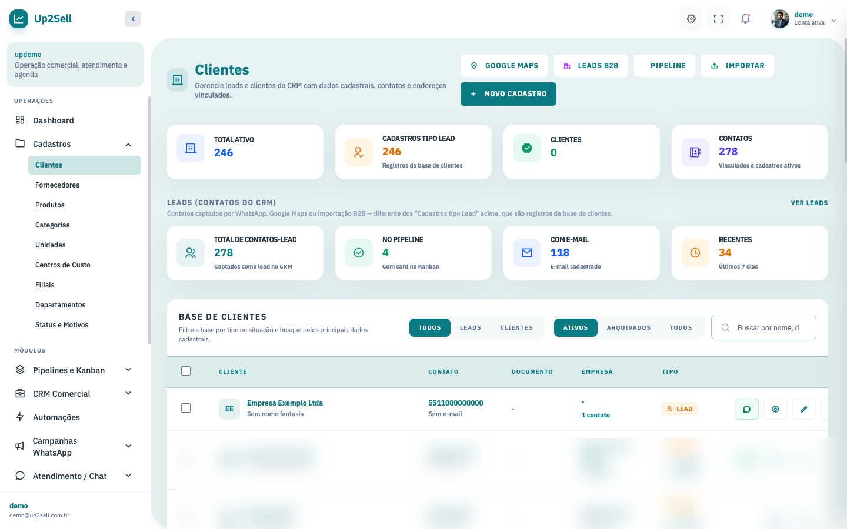Open the demo account dropdown
The image size is (847, 529).
[803, 19]
